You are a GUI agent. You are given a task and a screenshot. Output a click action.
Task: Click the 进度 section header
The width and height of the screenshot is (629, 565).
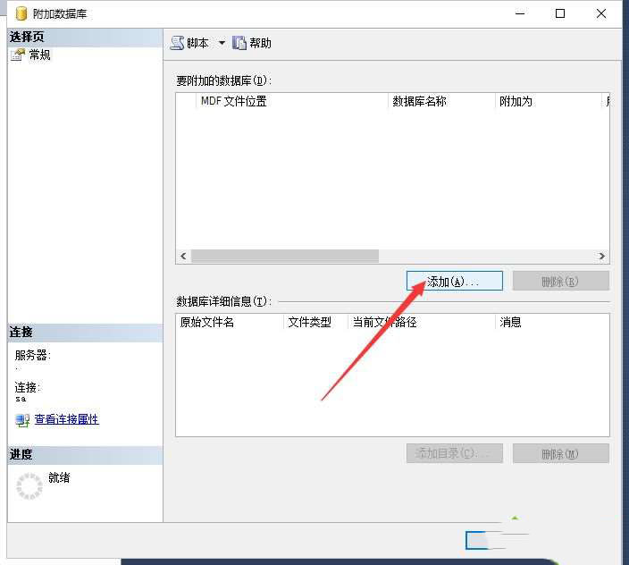[85, 455]
